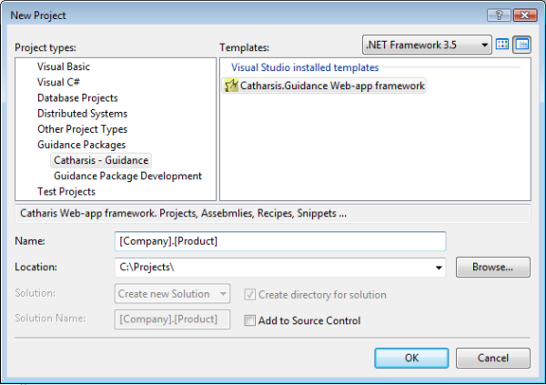This screenshot has height=385, width=546.
Task: Click the Visual Studio installed templates header
Action: (x=305, y=67)
